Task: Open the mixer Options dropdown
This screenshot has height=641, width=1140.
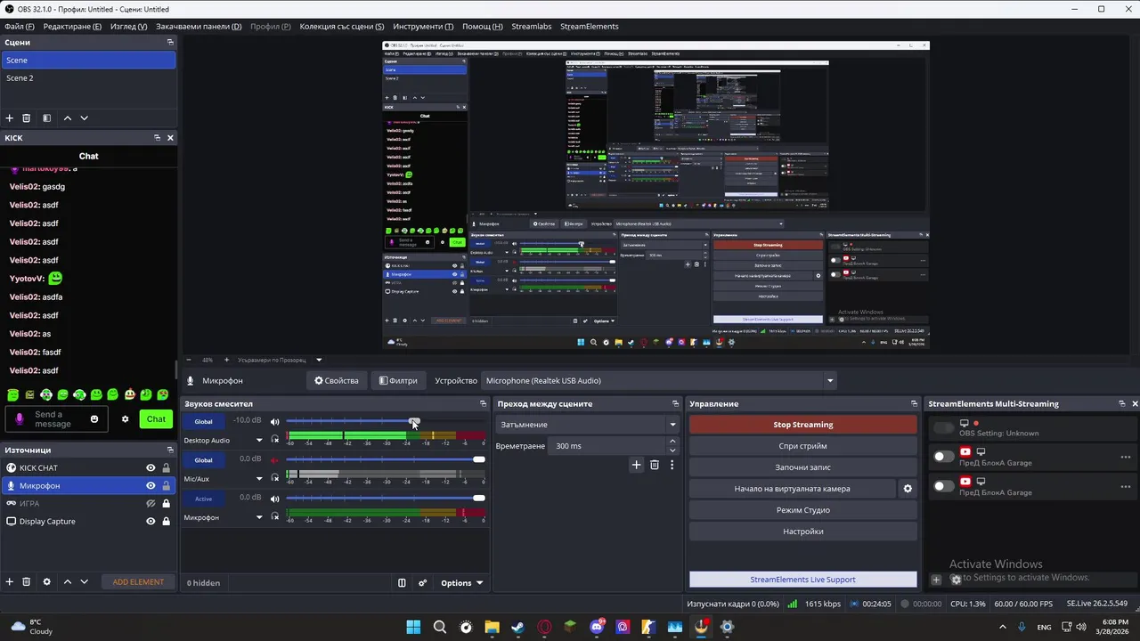Action: pos(461,583)
